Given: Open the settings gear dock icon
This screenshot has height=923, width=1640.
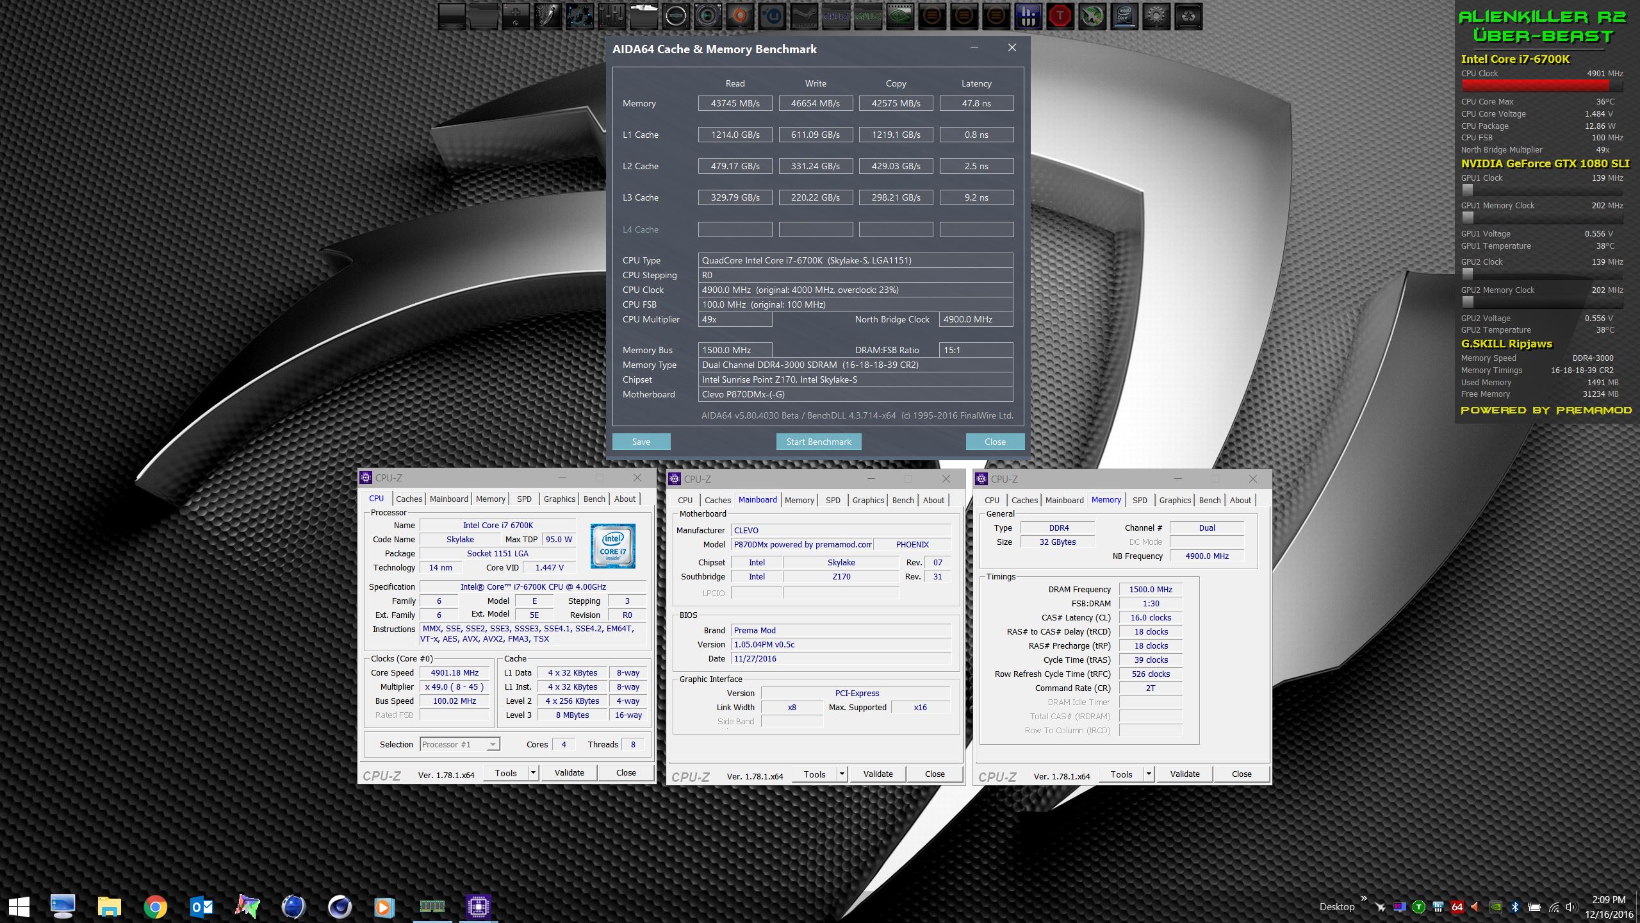Looking at the screenshot, I should pyautogui.click(x=1156, y=17).
